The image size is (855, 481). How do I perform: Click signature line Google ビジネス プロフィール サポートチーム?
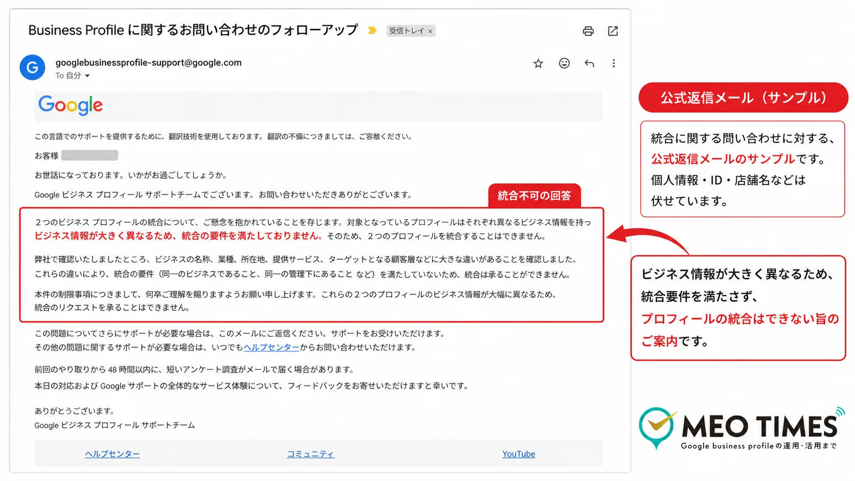point(115,425)
